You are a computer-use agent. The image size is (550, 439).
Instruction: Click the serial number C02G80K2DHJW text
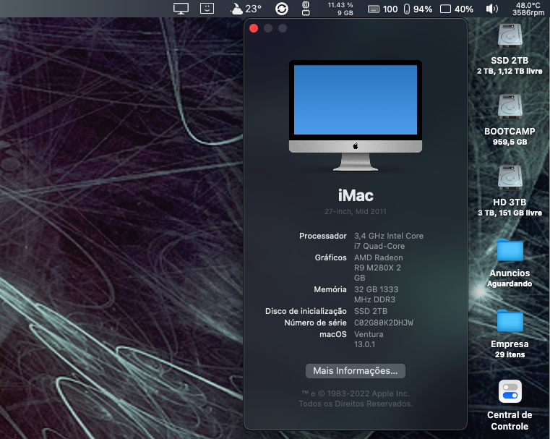click(x=384, y=323)
